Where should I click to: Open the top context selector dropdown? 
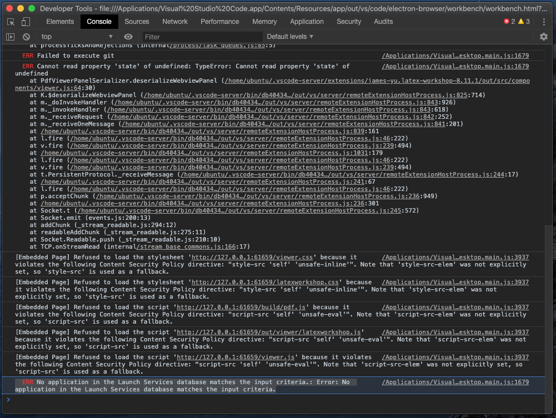pyautogui.click(x=77, y=37)
